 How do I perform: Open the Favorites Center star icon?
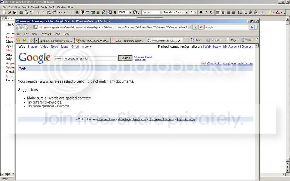click(18, 40)
